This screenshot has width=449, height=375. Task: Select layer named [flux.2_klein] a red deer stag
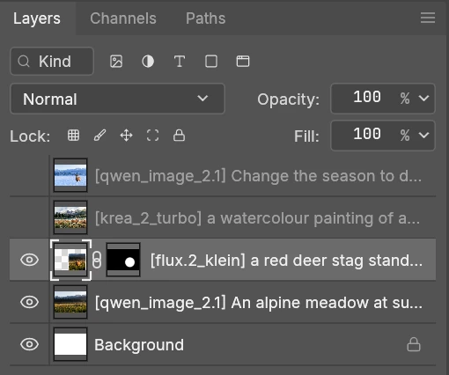coord(286,261)
